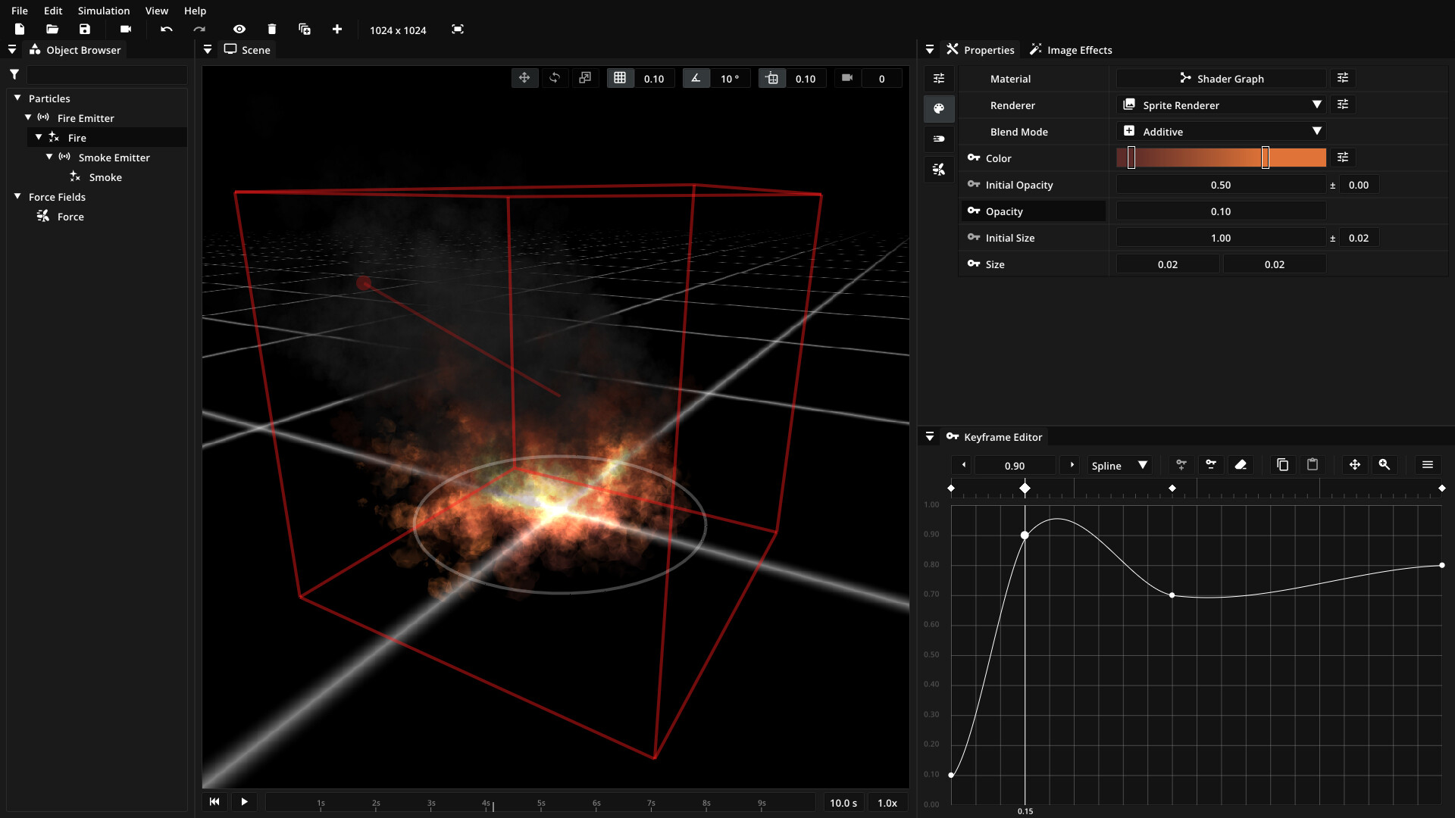The image size is (1455, 818).
Task: Toggle the eye visibility icon in toolbar
Action: click(x=239, y=30)
